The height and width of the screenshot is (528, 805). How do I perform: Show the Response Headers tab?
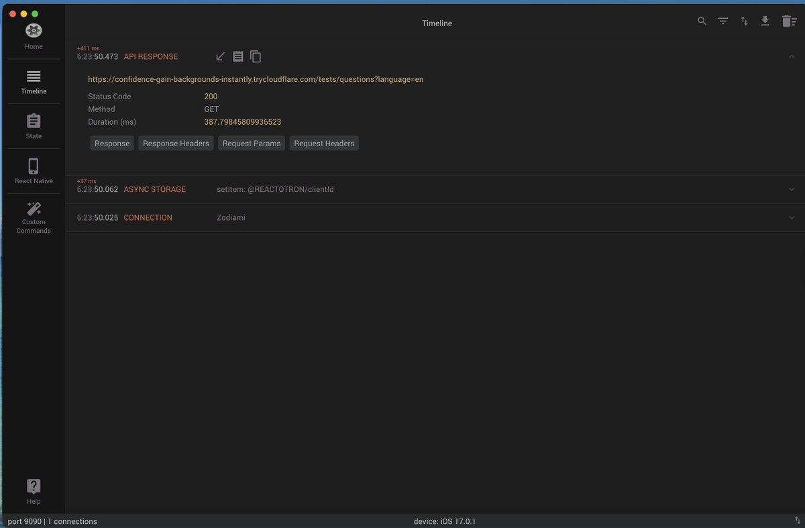coord(176,144)
